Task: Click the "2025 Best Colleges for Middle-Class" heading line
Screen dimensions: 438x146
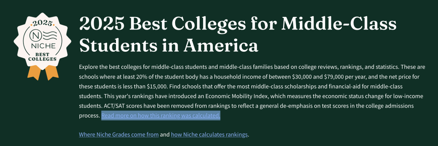Action: (238, 24)
